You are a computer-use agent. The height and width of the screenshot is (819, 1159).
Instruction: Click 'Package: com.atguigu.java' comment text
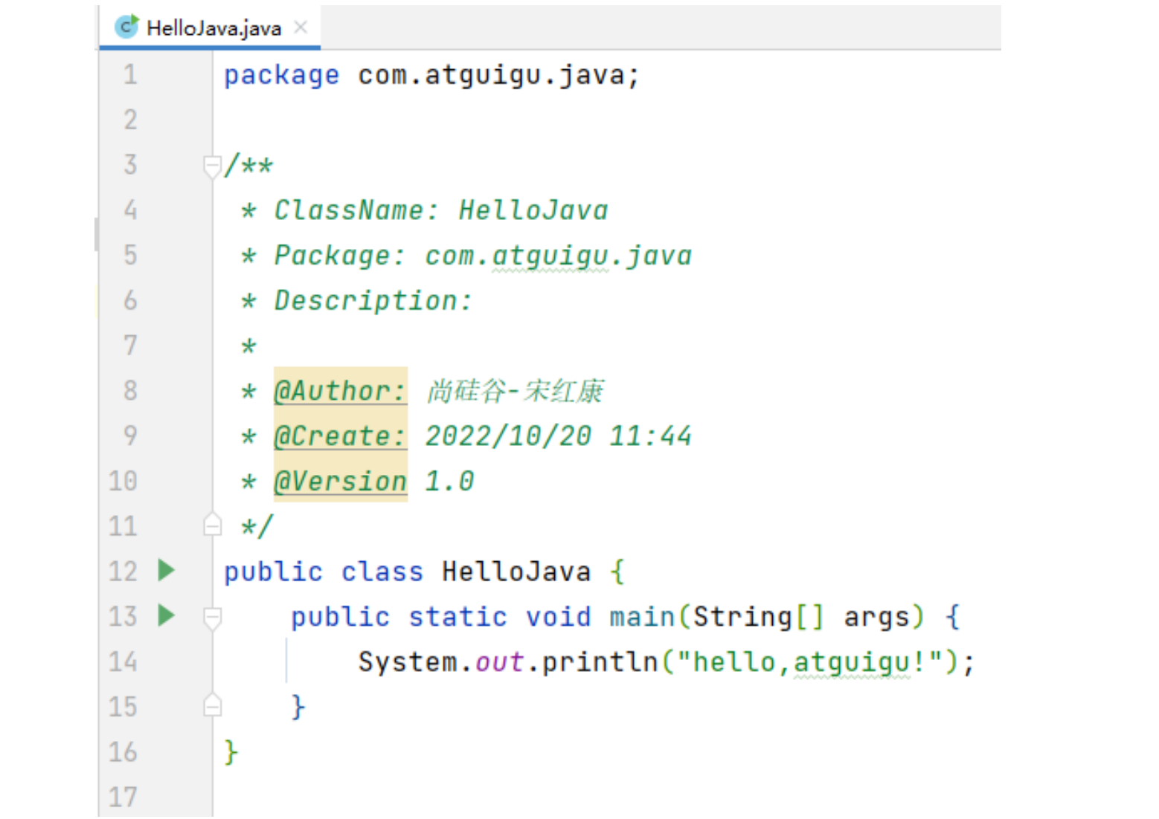coord(483,256)
